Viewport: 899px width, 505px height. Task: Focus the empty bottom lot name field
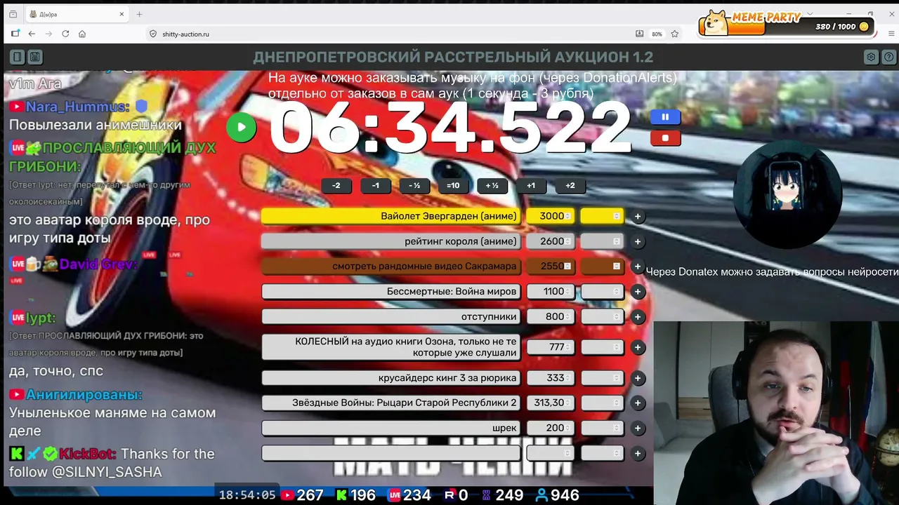click(x=391, y=454)
